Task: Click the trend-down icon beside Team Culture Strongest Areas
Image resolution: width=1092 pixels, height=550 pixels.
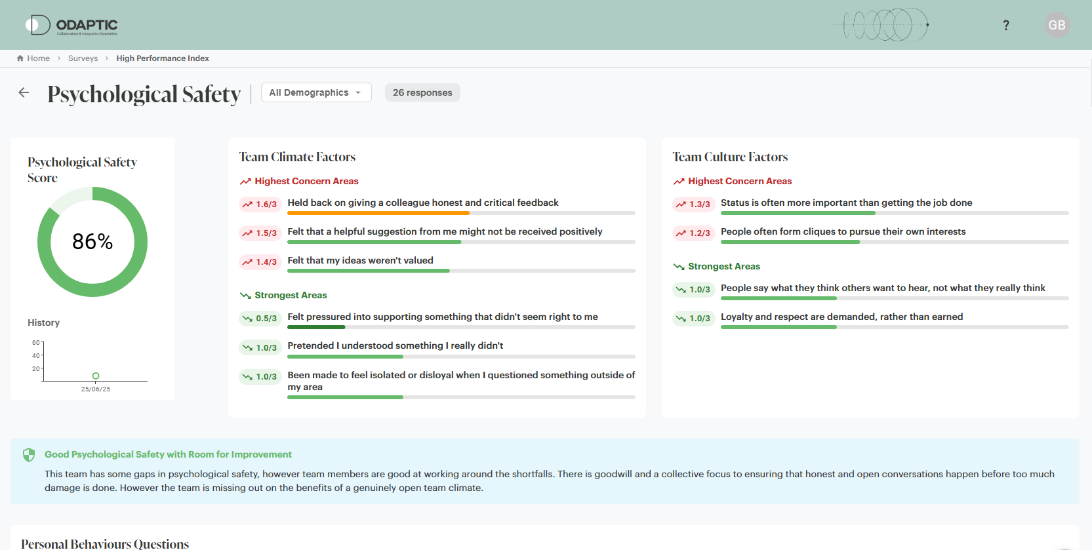Action: click(x=679, y=267)
